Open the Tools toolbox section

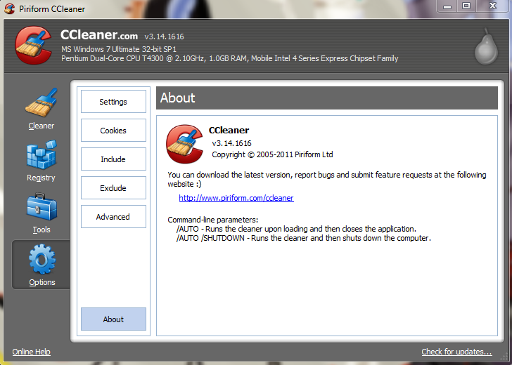coord(41,213)
